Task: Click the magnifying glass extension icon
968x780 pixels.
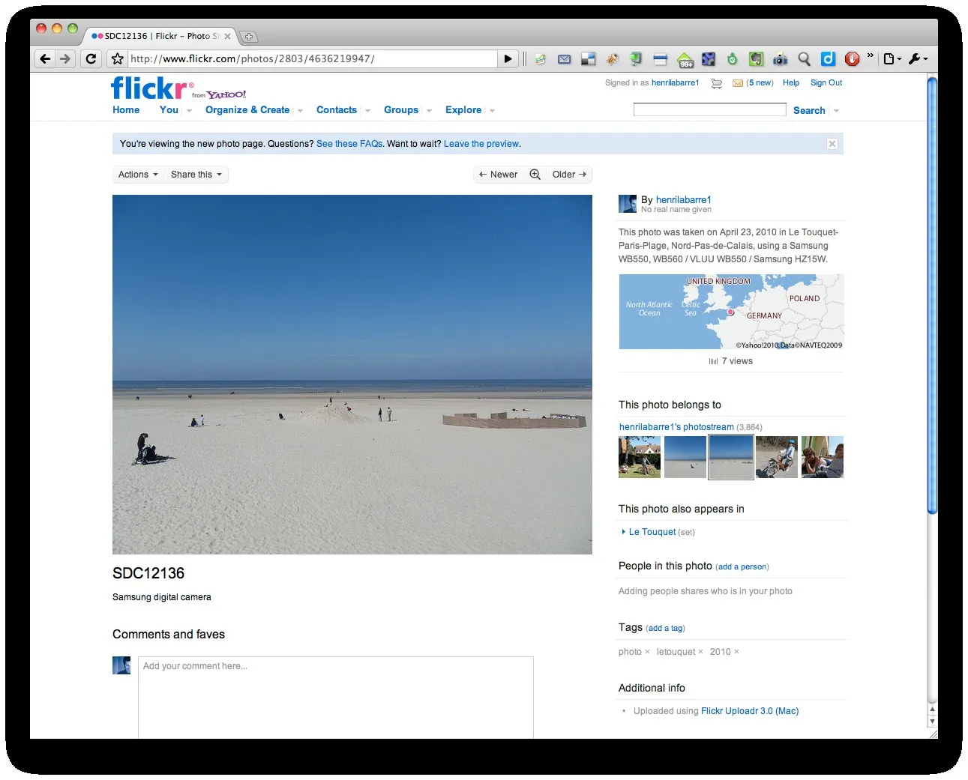Action: [804, 58]
